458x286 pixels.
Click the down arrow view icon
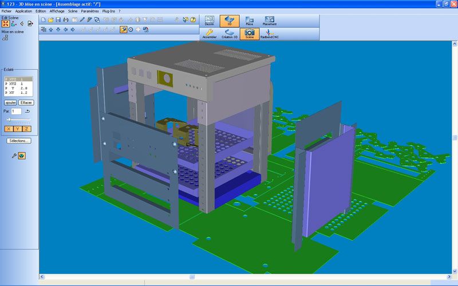pyautogui.click(x=58, y=30)
